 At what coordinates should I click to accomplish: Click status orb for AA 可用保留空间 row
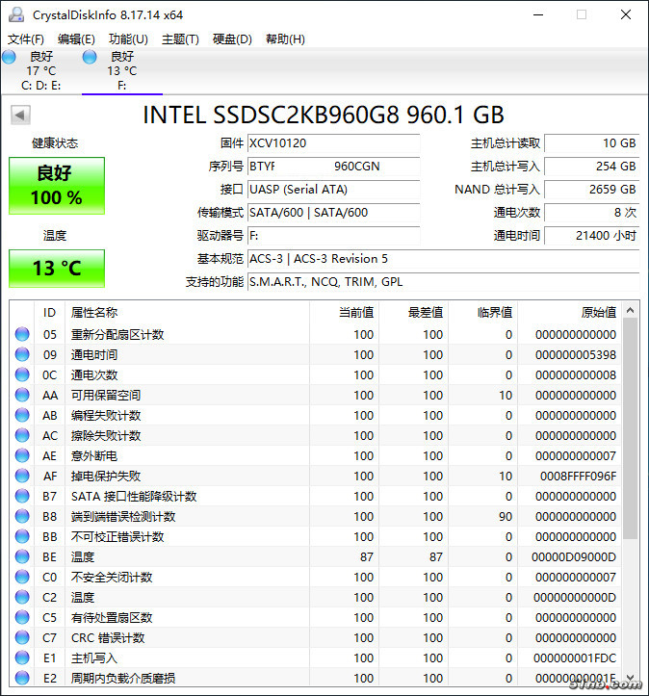click(x=22, y=395)
